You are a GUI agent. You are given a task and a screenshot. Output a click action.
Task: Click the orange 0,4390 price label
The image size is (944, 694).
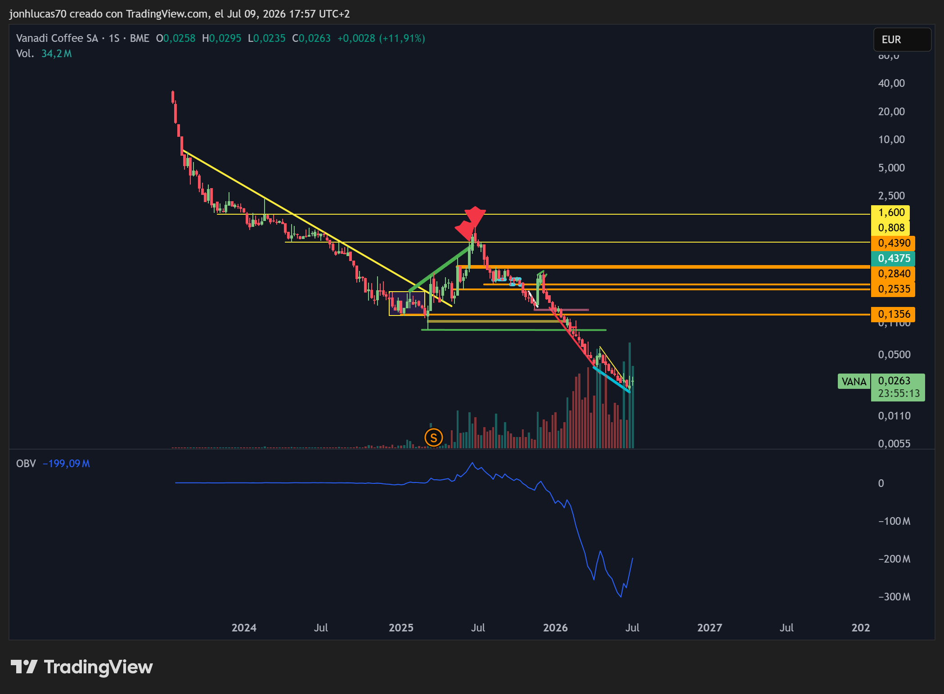(893, 243)
